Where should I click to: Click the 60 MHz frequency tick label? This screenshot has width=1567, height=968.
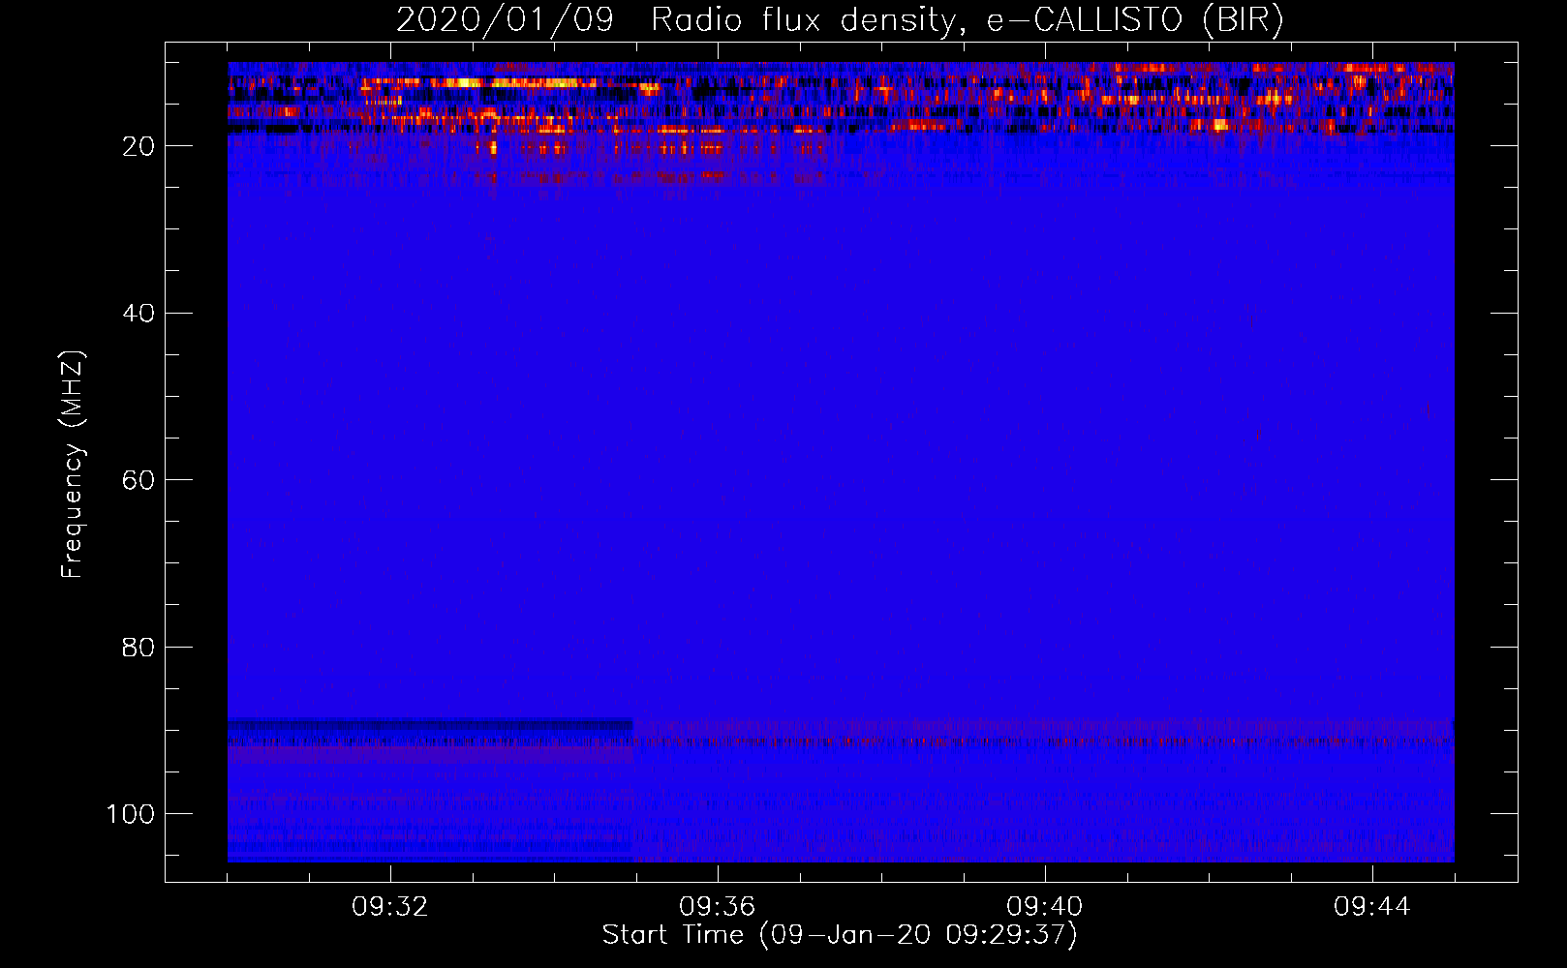click(138, 480)
